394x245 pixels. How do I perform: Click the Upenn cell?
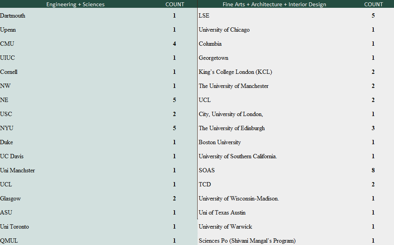[8, 30]
